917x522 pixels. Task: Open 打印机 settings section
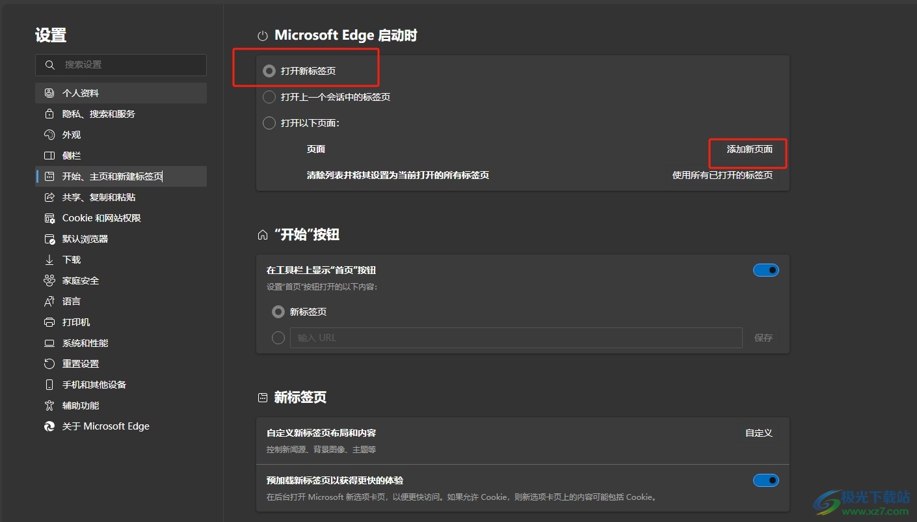(x=121, y=322)
